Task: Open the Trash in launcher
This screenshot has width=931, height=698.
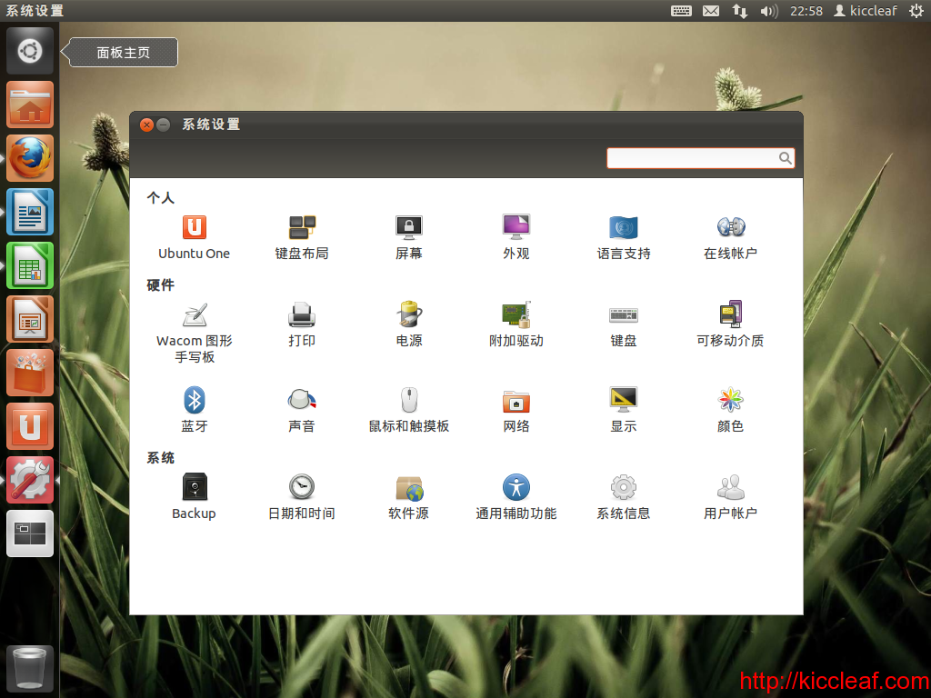Action: coord(30,668)
